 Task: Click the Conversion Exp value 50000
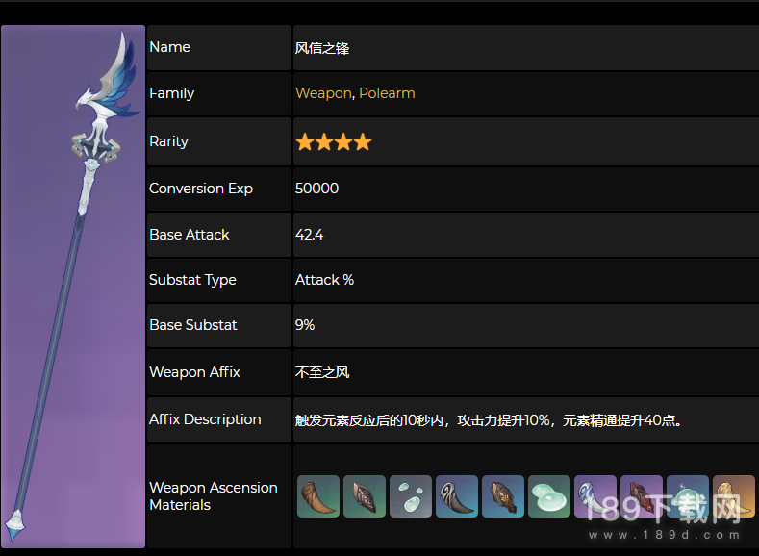point(316,189)
